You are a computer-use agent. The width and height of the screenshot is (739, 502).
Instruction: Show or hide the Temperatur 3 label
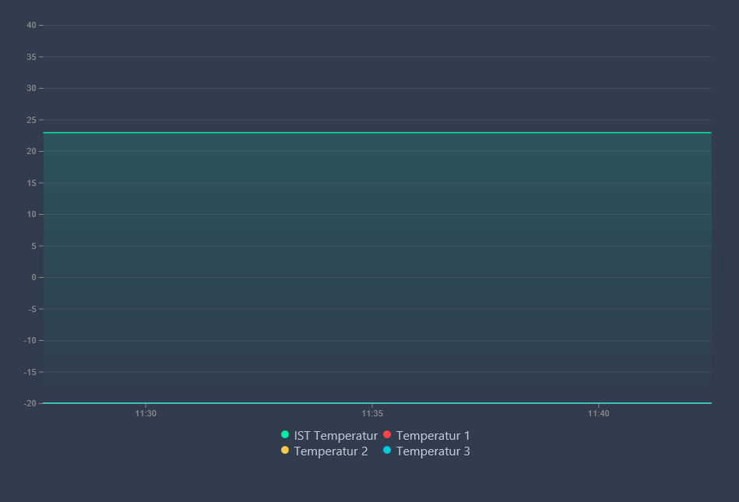[x=433, y=451]
